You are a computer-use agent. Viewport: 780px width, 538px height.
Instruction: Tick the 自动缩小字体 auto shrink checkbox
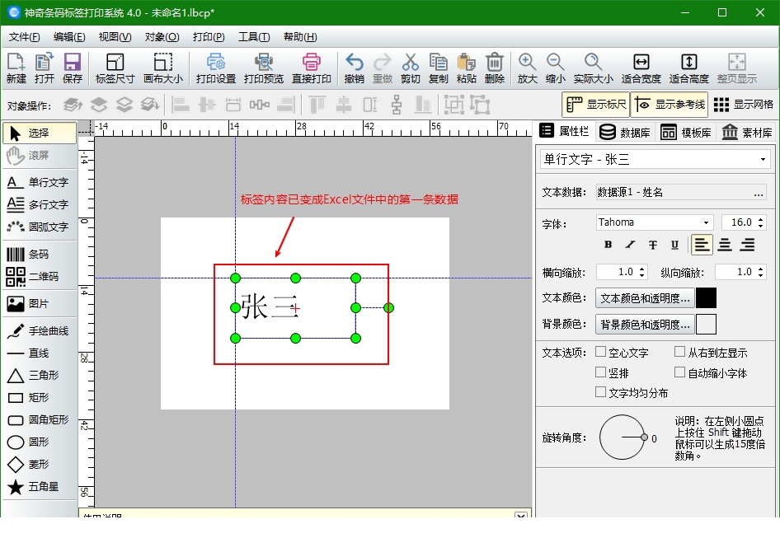679,373
